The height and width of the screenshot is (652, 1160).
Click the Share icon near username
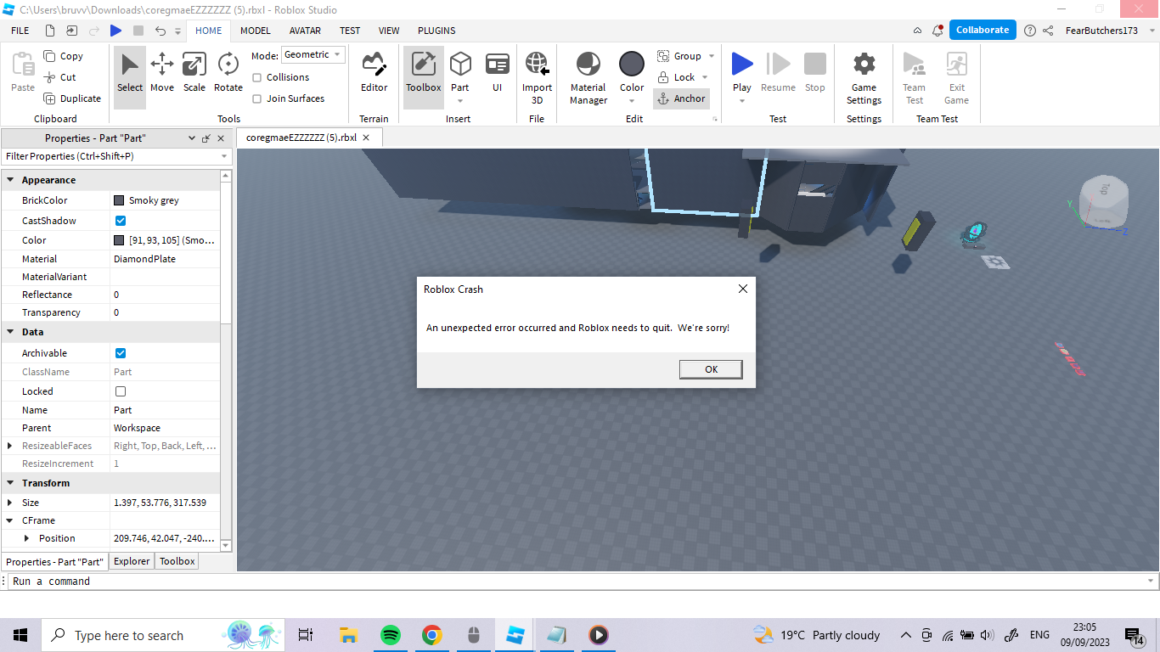(x=1048, y=31)
